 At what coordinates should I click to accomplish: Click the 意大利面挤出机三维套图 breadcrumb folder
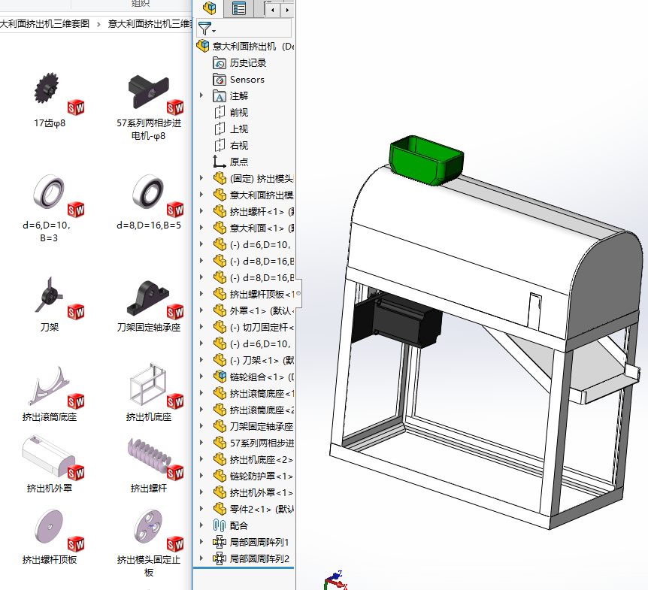(x=44, y=23)
